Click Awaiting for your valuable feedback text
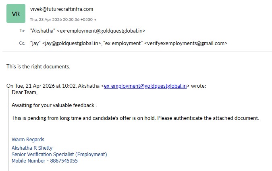272x171 pixels. [54, 105]
